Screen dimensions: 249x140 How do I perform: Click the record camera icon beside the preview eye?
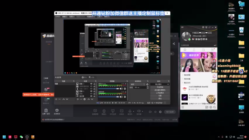click(150, 112)
